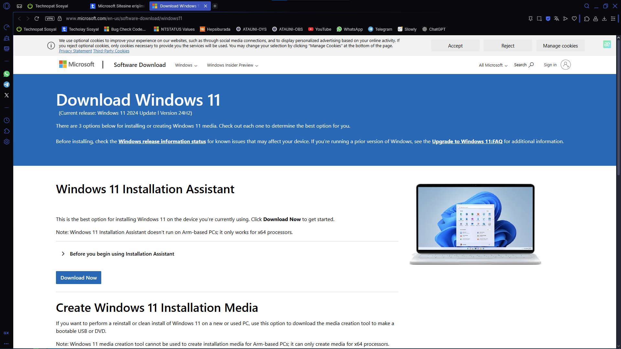The image size is (621, 349).
Task: Open sidebar three-dots setup menu
Action: tap(6, 344)
